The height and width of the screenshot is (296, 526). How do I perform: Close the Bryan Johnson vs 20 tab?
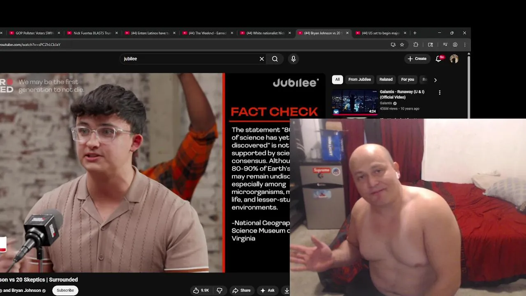(347, 33)
